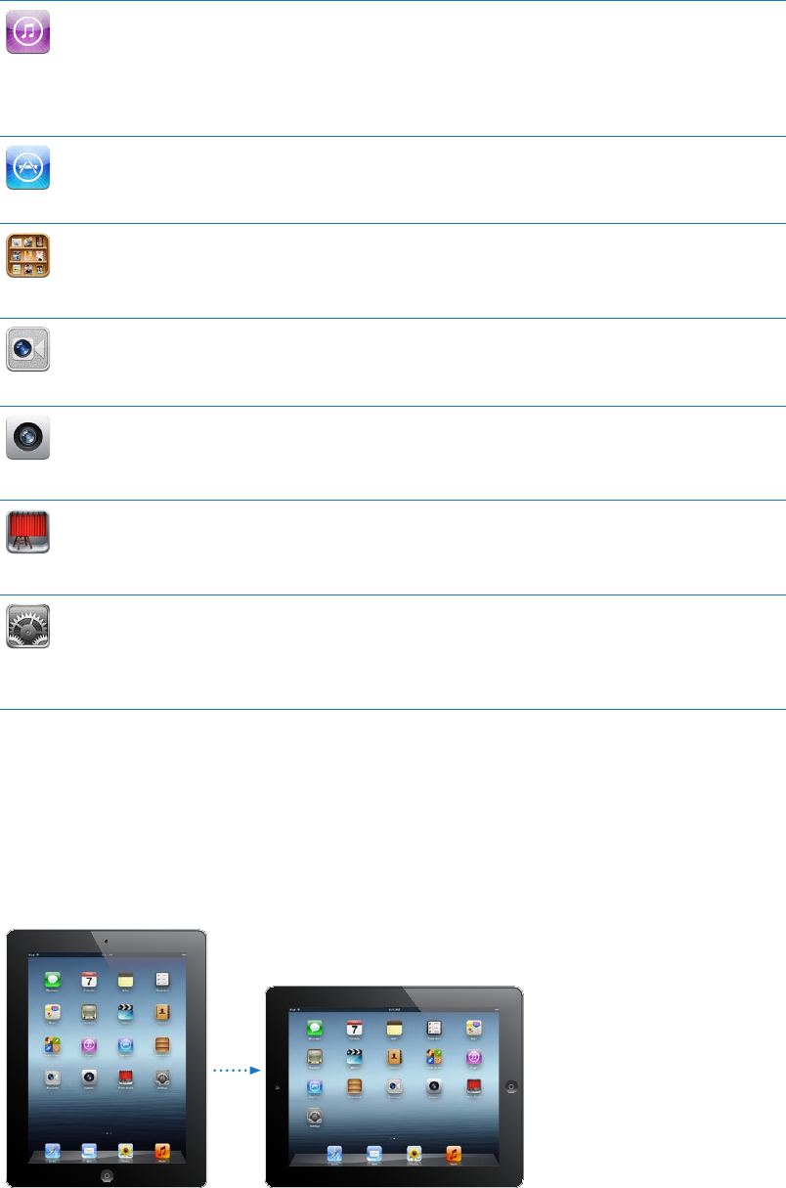Image resolution: width=786 pixels, height=1188 pixels.
Task: Open the Calendar app on the portrait iPad
Action: click(x=89, y=980)
